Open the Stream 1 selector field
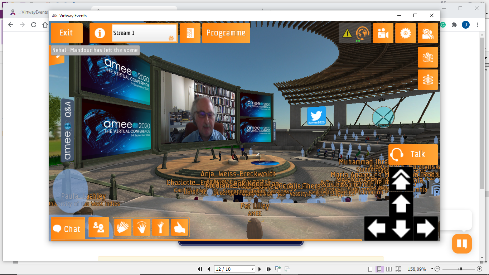 [x=144, y=33]
